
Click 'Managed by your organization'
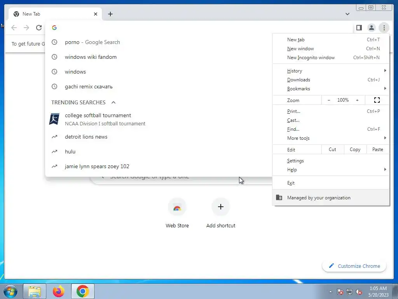click(x=331, y=197)
